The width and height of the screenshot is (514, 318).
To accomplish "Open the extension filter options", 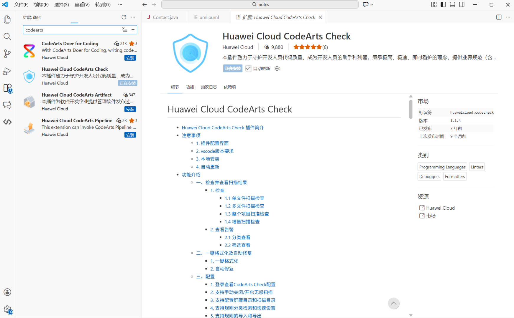I will point(133,30).
